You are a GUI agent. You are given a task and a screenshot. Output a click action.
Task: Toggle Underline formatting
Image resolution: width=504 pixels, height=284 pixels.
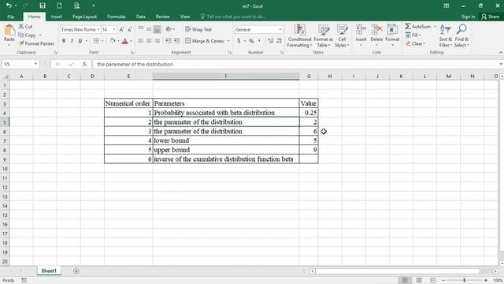click(80, 40)
